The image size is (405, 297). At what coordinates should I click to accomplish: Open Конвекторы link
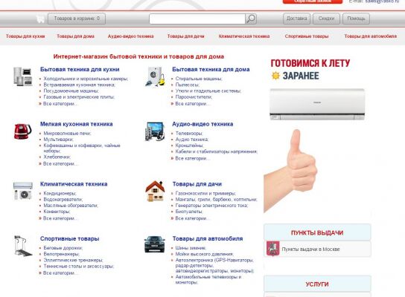click(57, 212)
